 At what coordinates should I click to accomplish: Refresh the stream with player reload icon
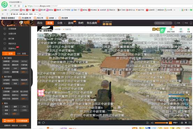click(x=43, y=123)
